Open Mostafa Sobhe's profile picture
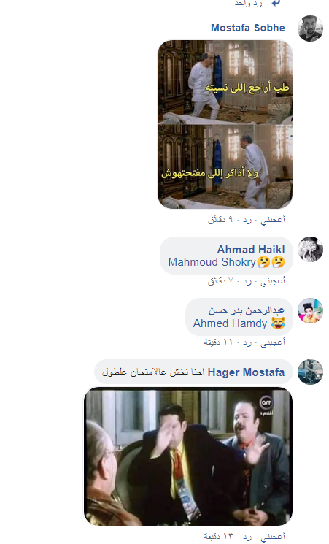The height and width of the screenshot is (544, 329). [x=310, y=28]
